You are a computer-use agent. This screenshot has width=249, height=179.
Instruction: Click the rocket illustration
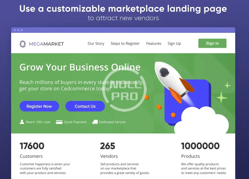coord(174,82)
